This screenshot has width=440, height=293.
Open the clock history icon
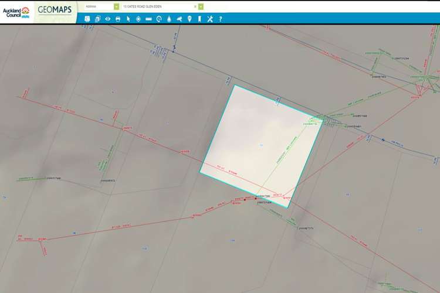click(159, 19)
